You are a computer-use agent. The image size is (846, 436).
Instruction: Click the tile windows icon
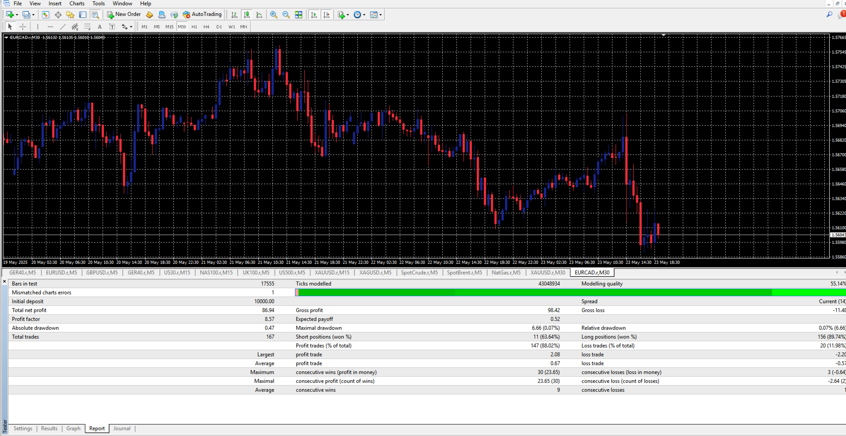point(299,15)
